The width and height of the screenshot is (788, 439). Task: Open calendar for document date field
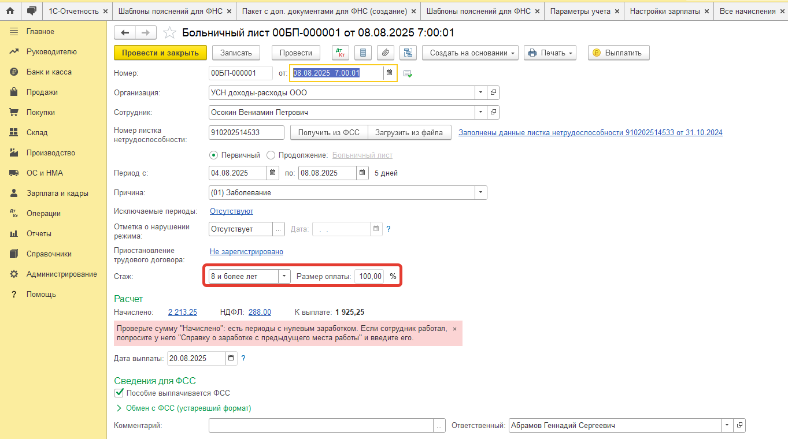pyautogui.click(x=390, y=73)
